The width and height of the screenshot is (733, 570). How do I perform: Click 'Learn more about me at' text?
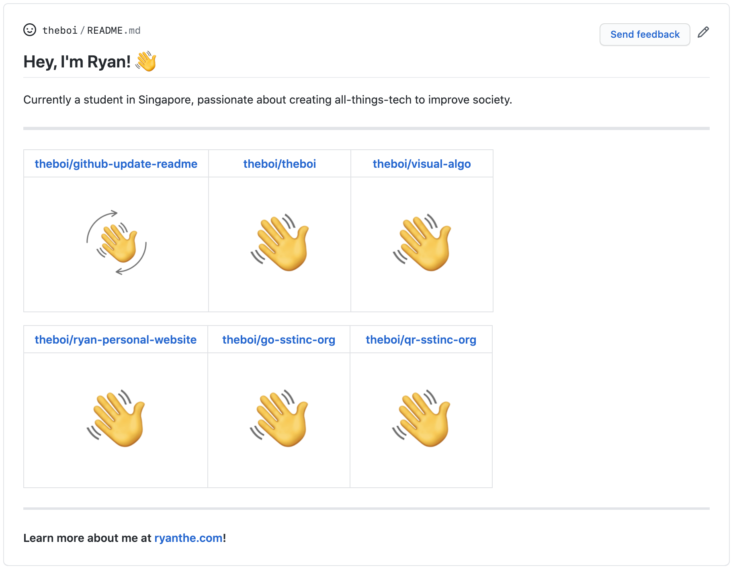point(87,538)
